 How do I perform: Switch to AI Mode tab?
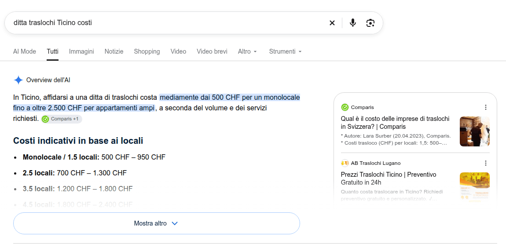point(25,51)
